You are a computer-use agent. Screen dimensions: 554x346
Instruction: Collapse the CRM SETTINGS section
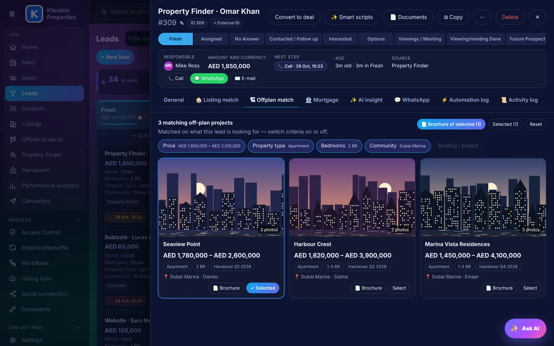77,328
